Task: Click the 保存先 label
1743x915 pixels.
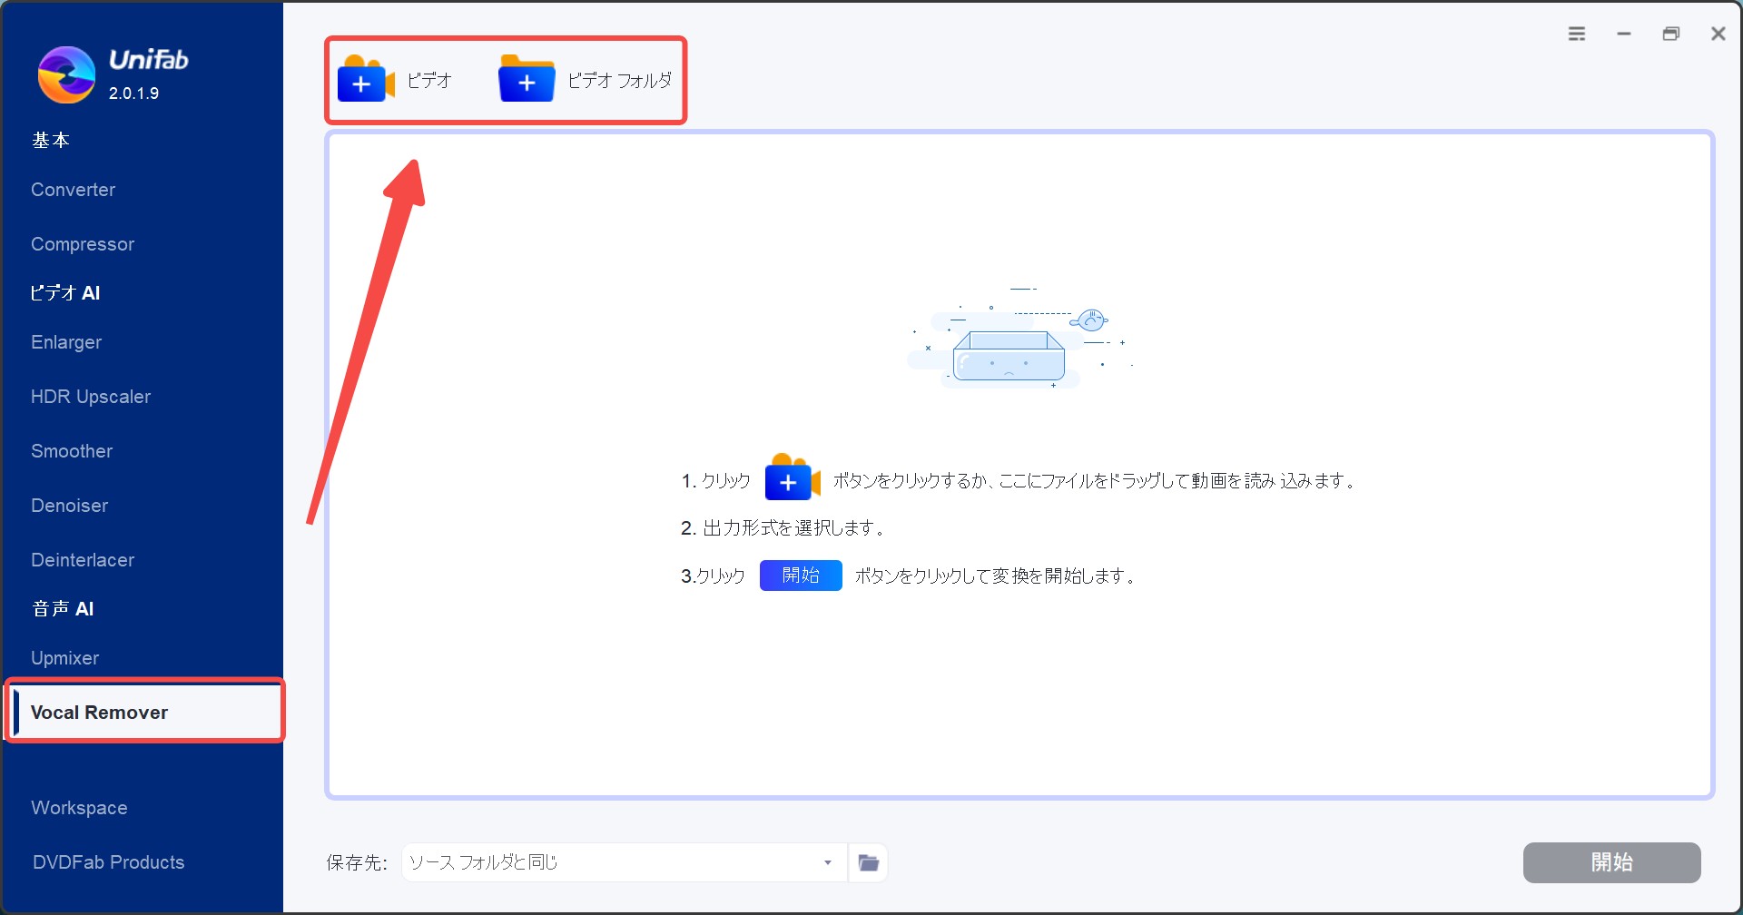Action: coord(357,862)
